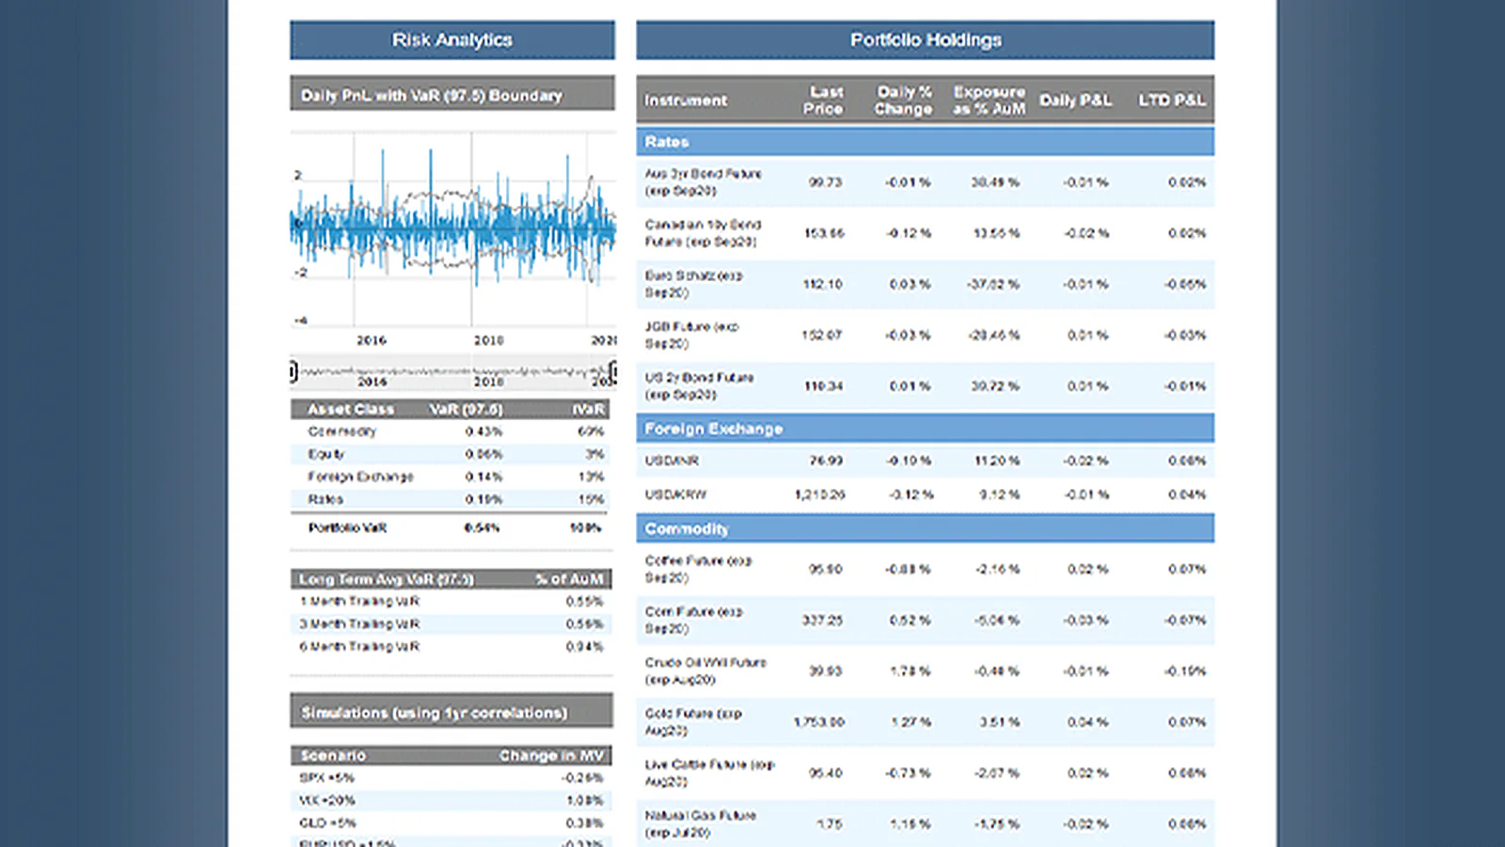Viewport: 1505px width, 847px height.
Task: Click the Foreign Exchange row in VaR table
Action: [451, 477]
